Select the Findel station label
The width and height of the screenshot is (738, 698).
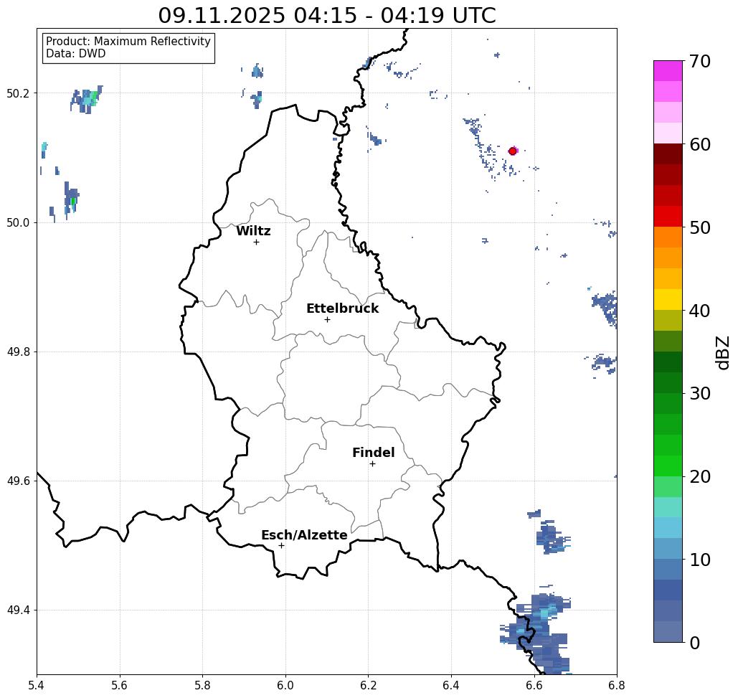[x=373, y=453]
